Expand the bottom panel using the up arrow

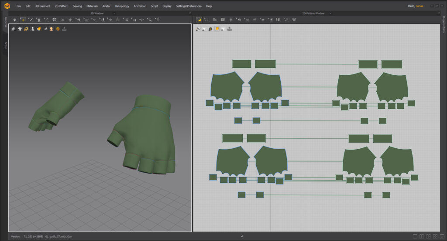click(242, 236)
